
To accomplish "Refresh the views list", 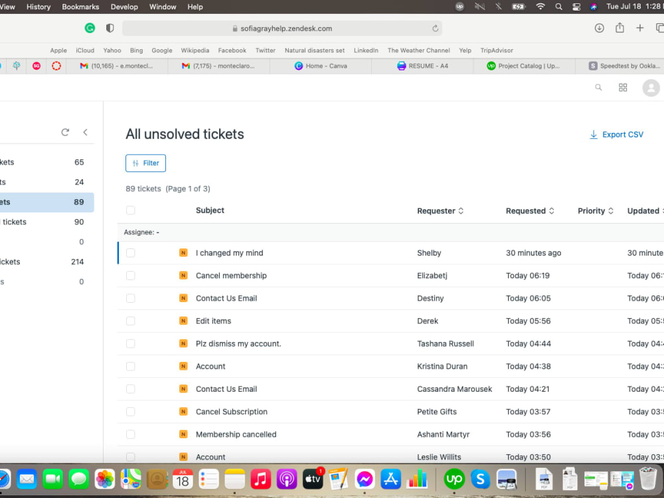I will point(65,132).
